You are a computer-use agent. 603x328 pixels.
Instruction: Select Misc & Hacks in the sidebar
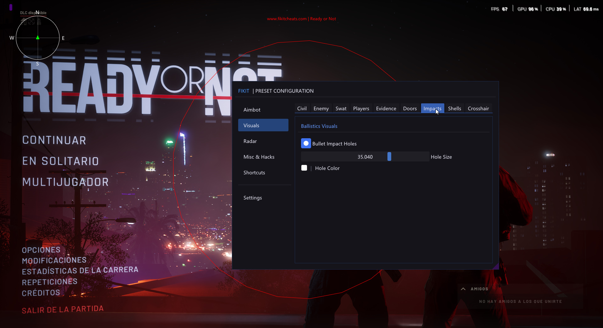(259, 156)
